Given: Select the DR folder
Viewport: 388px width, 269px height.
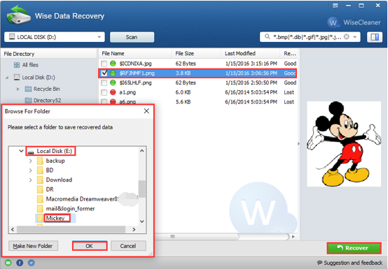Looking at the screenshot, I should pos(50,189).
